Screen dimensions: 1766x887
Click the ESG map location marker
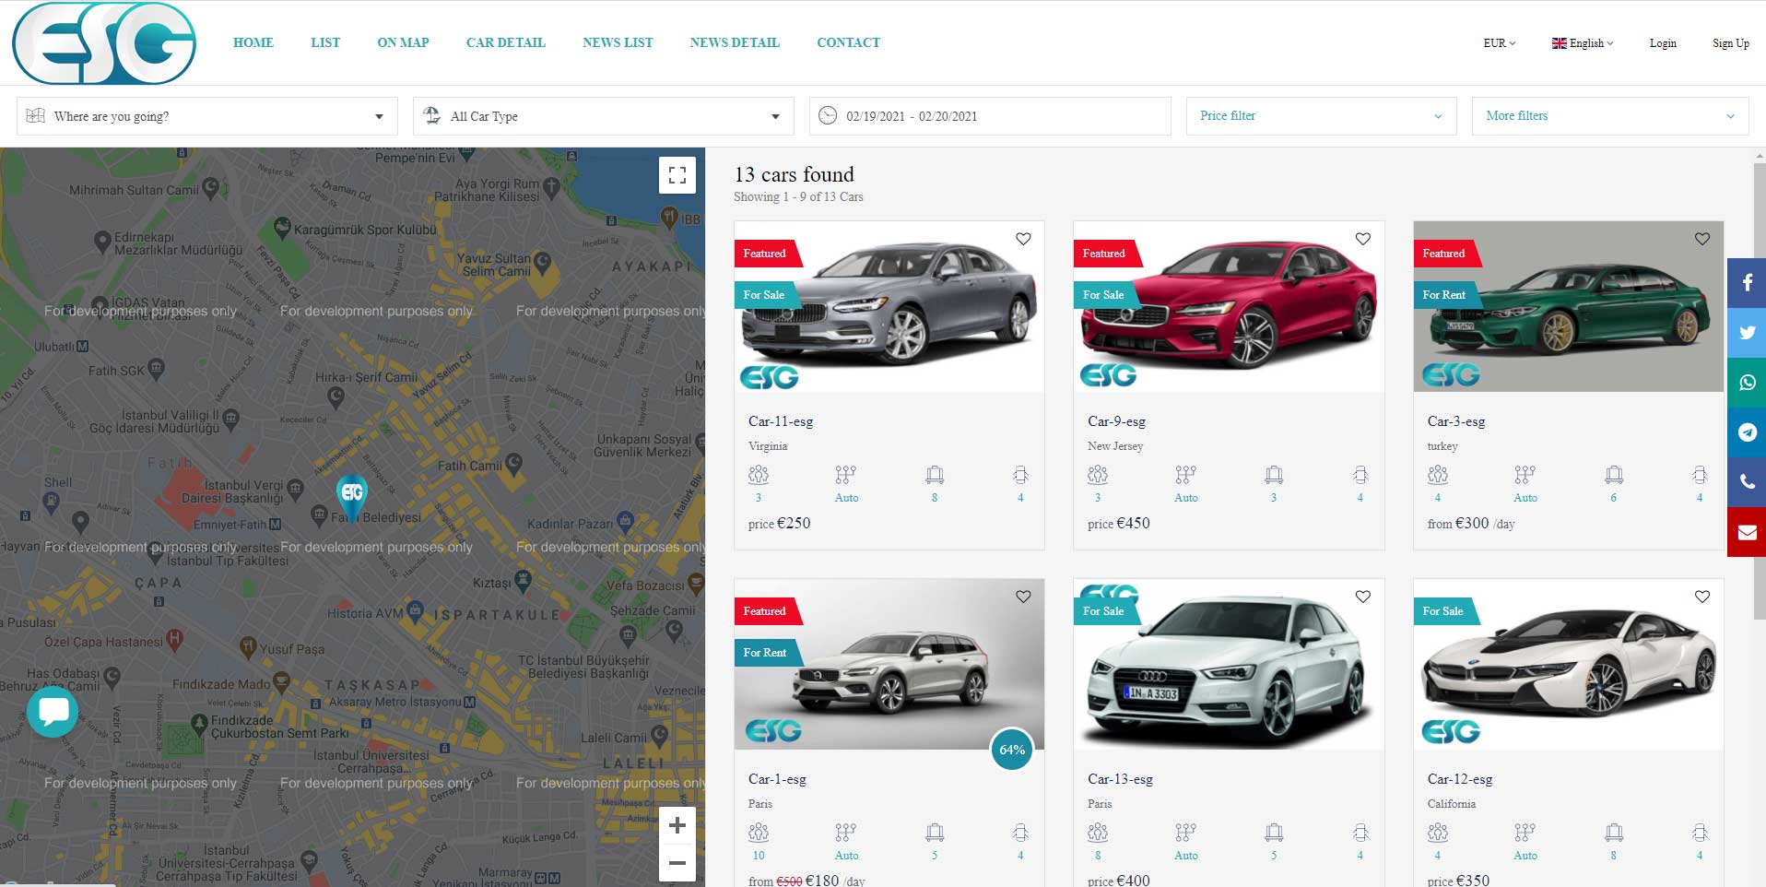tap(352, 497)
